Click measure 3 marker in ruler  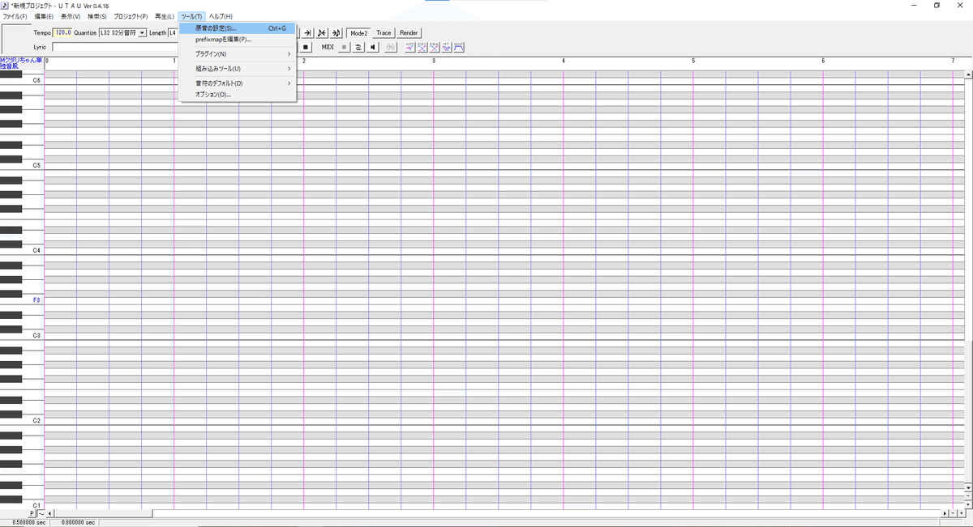[x=435, y=61]
